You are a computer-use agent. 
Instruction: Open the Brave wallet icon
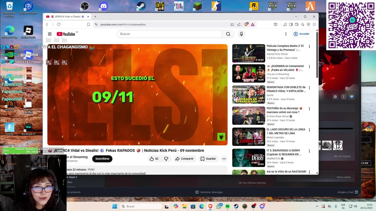[297, 25]
